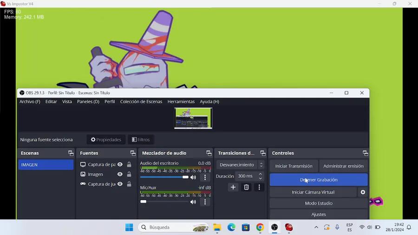This screenshot has width=418, height=235.
Task: Click the Imagen source picture icon
Action: [83, 174]
